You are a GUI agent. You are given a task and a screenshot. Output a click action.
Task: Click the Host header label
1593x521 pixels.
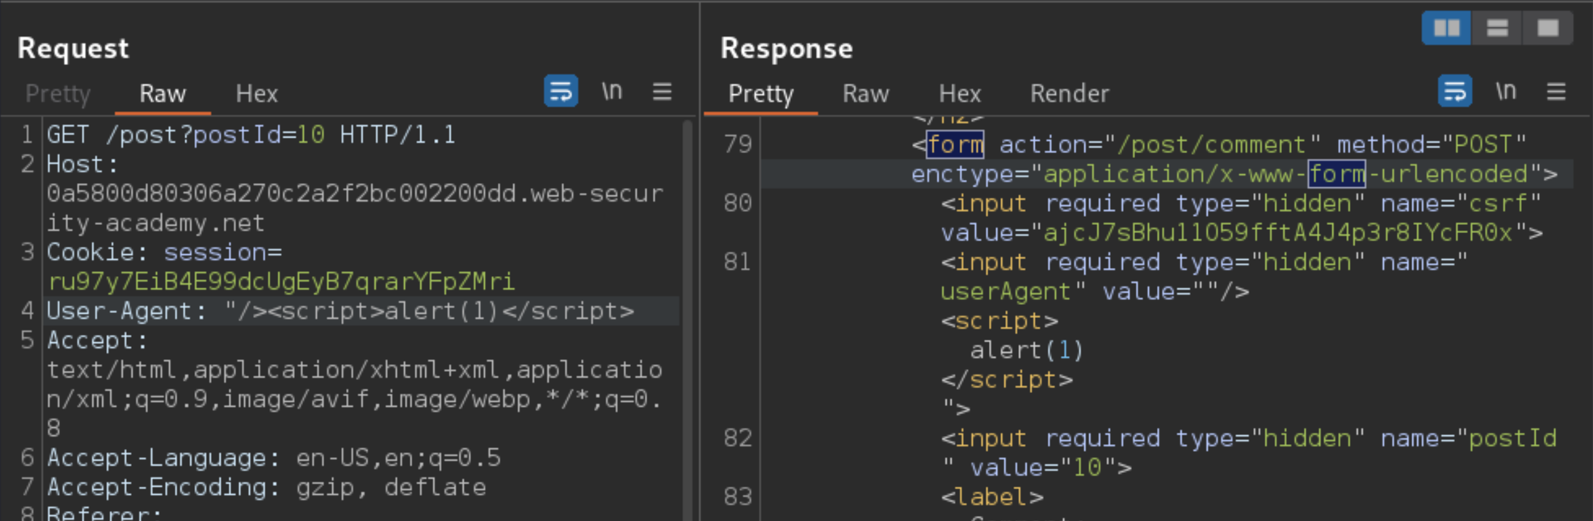(82, 164)
